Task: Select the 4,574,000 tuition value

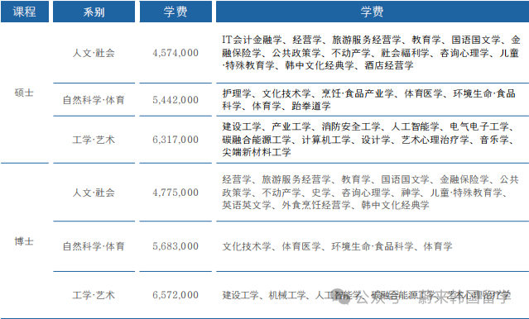Action: click(176, 53)
